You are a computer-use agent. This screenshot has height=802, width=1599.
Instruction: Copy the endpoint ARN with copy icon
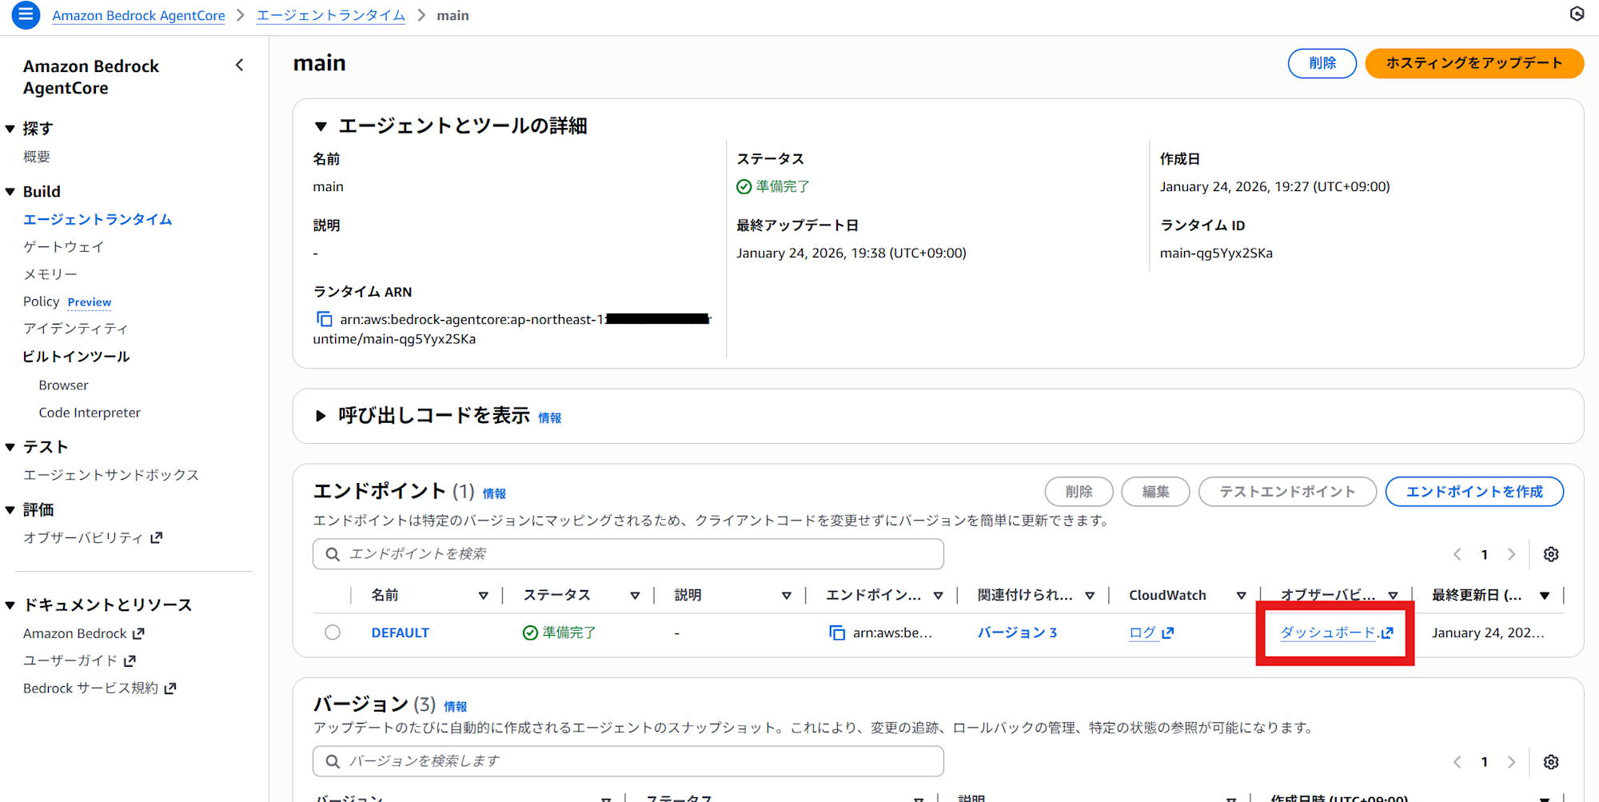point(836,632)
